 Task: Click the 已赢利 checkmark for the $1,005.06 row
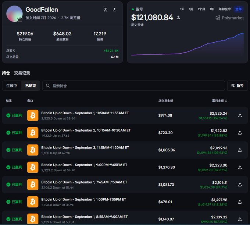8,150
